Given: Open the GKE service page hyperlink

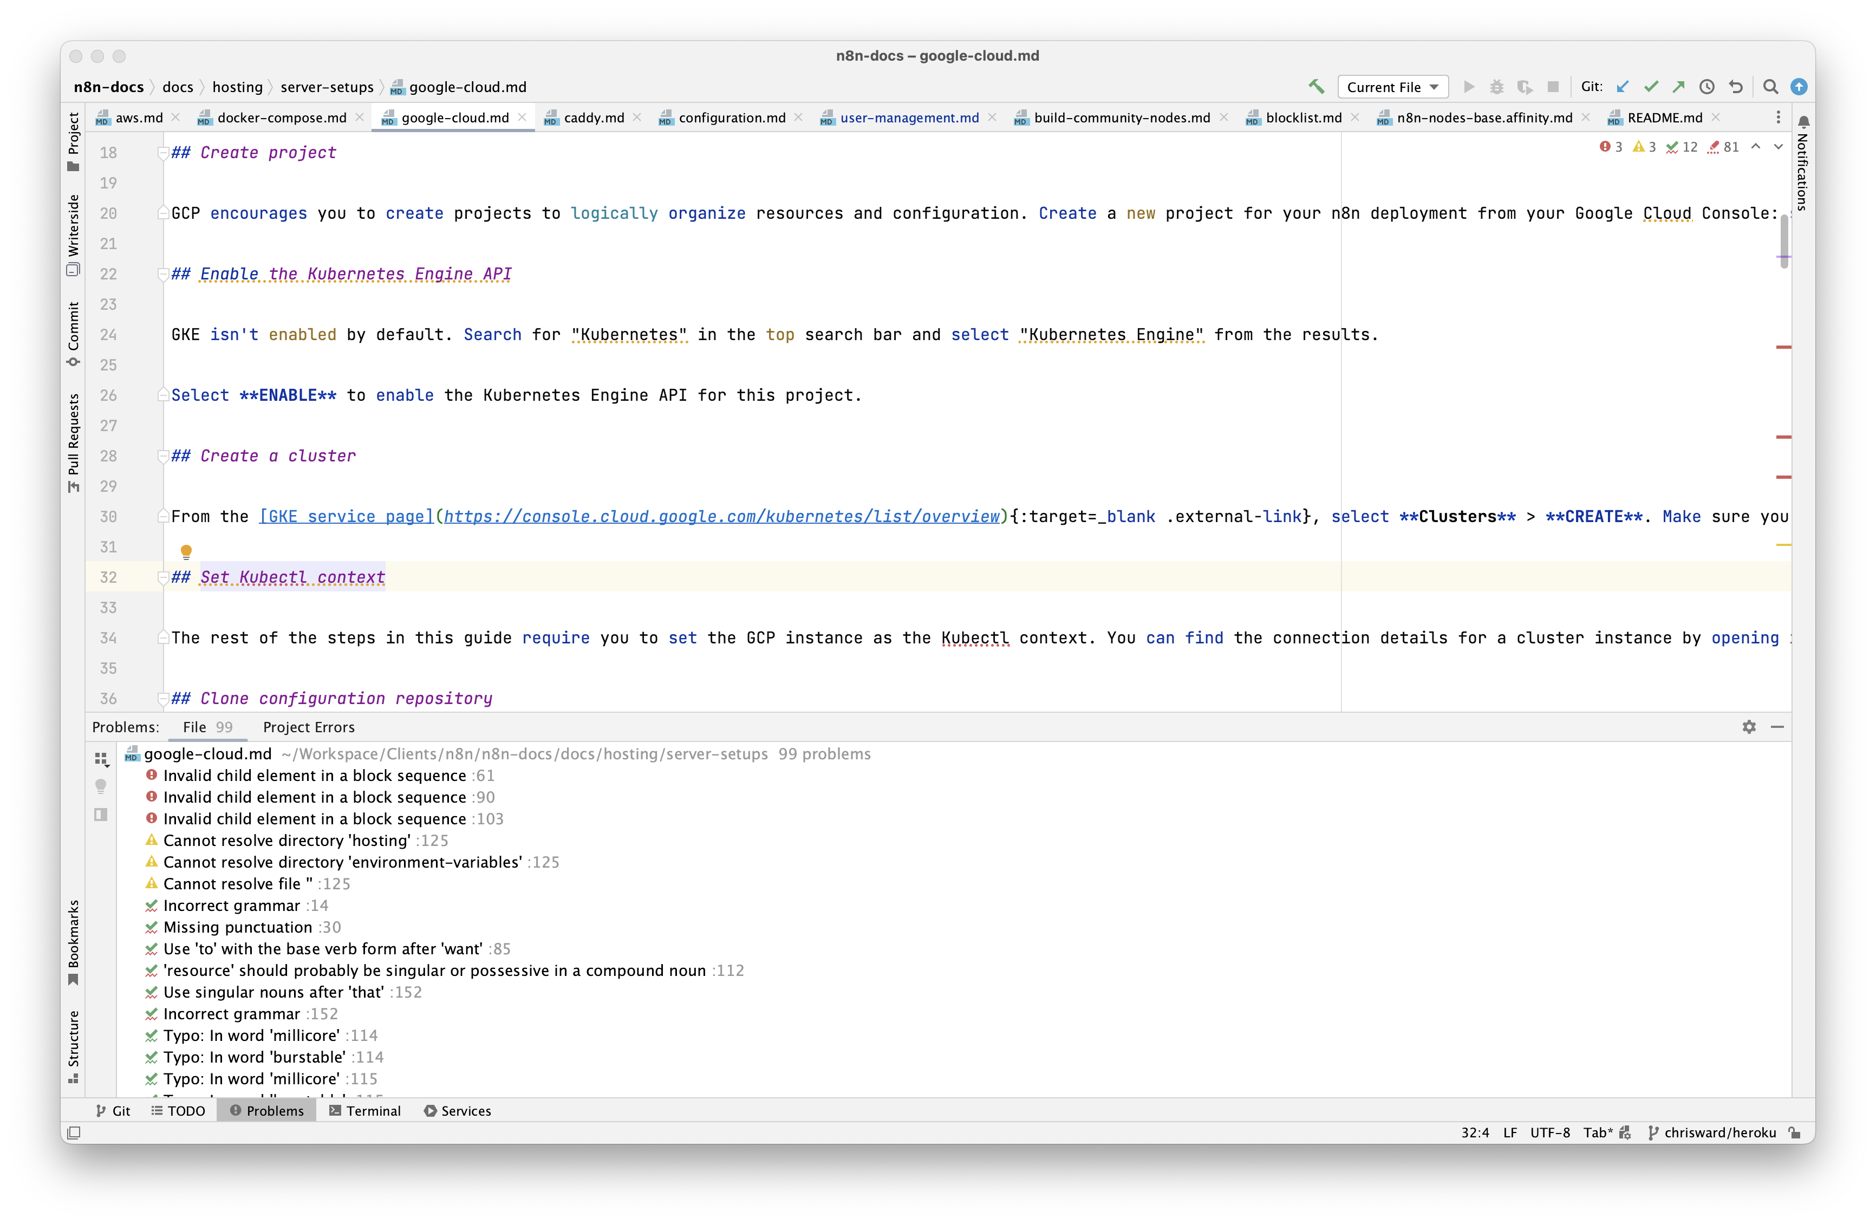Looking at the screenshot, I should (x=347, y=516).
